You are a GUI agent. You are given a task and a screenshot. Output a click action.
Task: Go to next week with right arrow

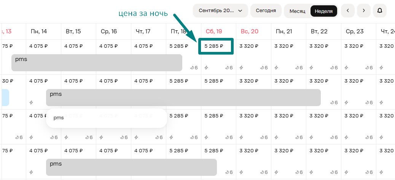(364, 11)
